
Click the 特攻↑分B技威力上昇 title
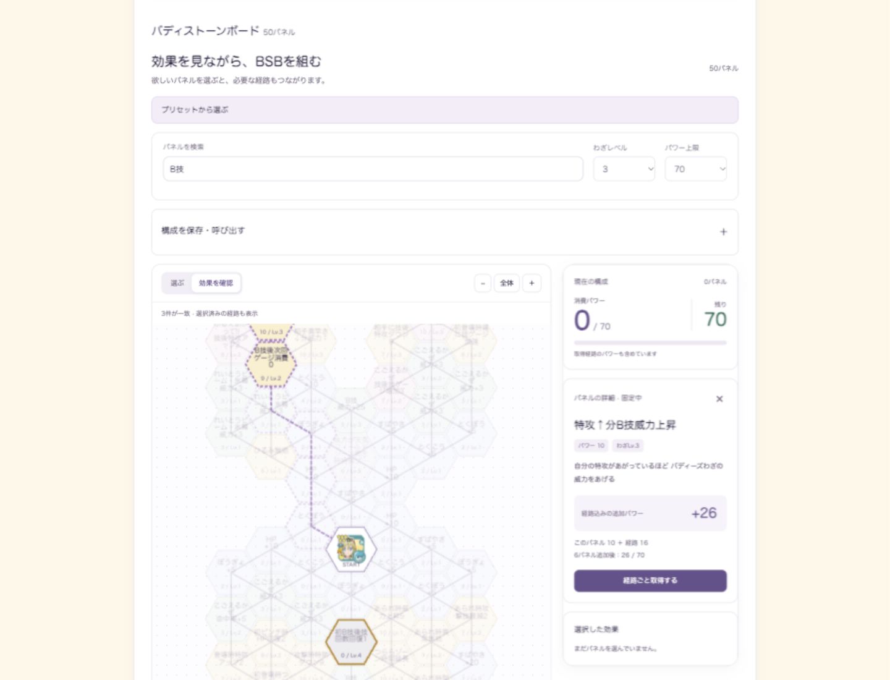coord(625,425)
